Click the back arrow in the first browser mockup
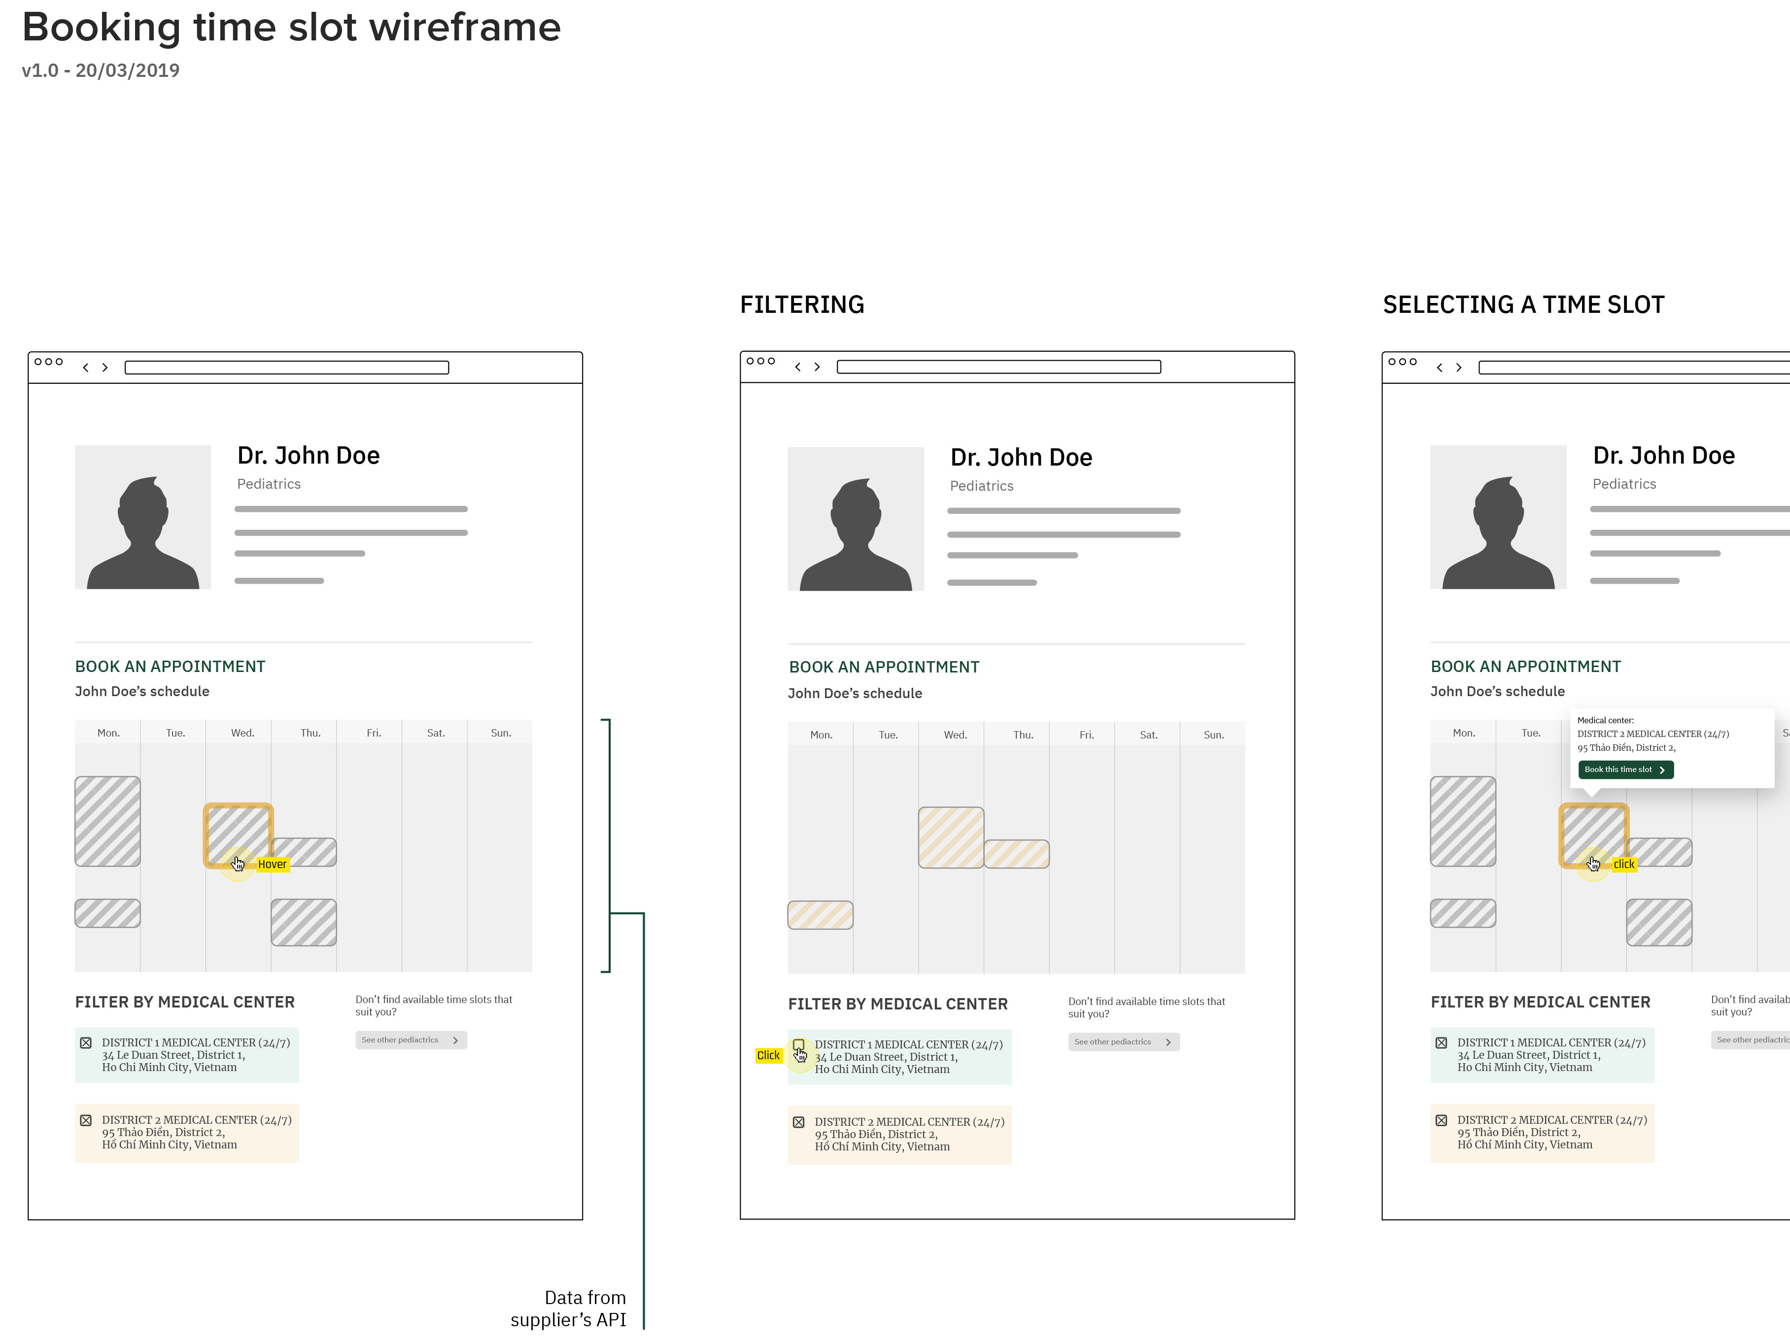 pos(87,367)
